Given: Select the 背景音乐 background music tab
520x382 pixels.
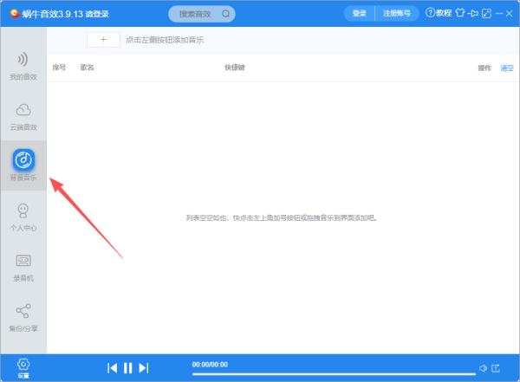Looking at the screenshot, I should point(23,165).
